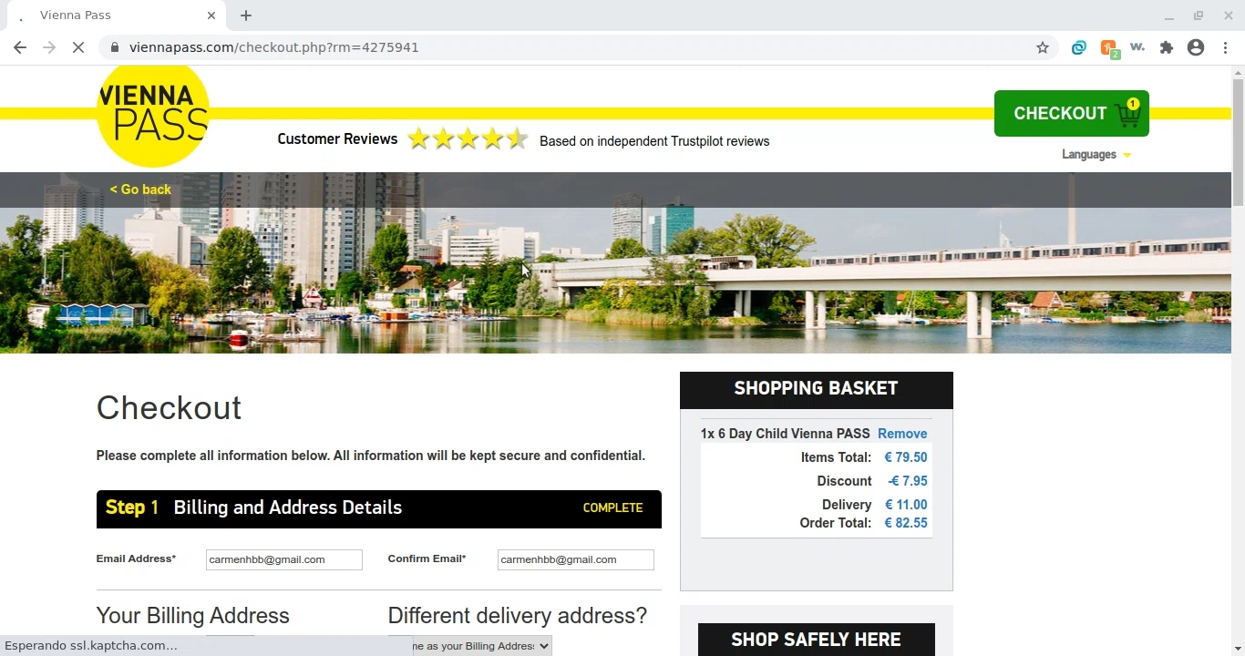Click the Order Total € 82.55 value
The width and height of the screenshot is (1245, 656).
click(x=906, y=523)
